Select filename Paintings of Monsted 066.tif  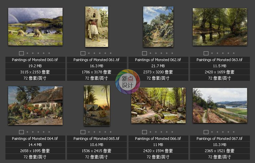pos(158,139)
